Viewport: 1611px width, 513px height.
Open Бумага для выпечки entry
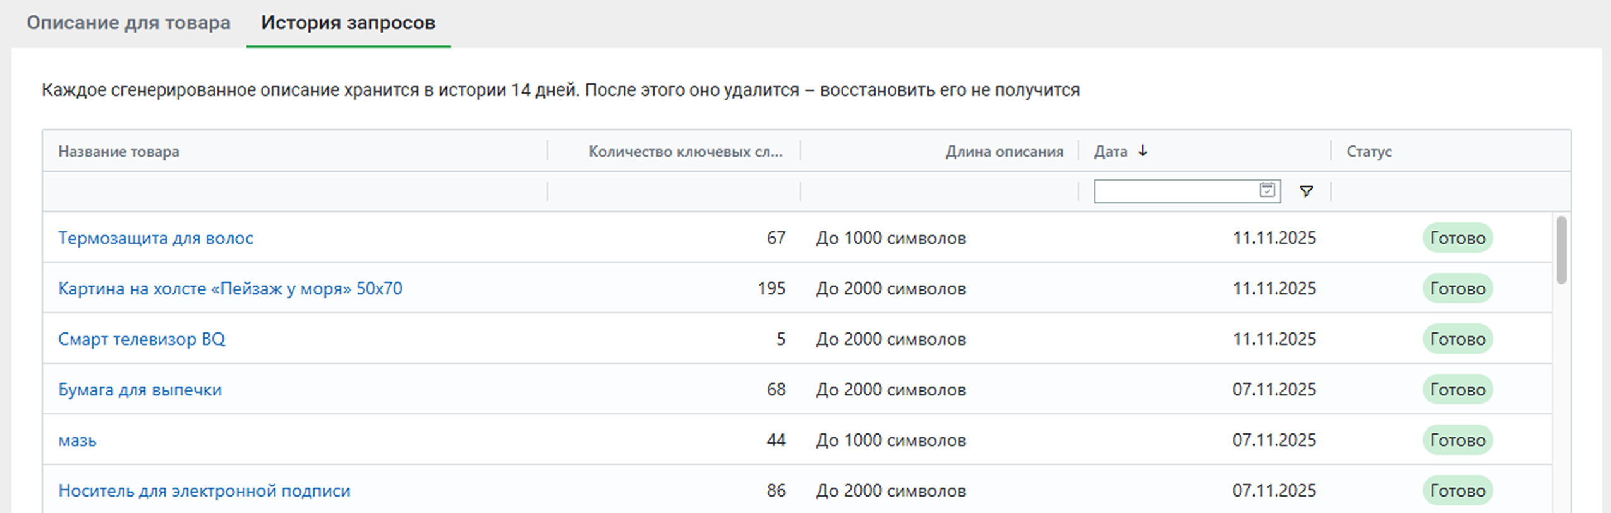[x=140, y=390]
